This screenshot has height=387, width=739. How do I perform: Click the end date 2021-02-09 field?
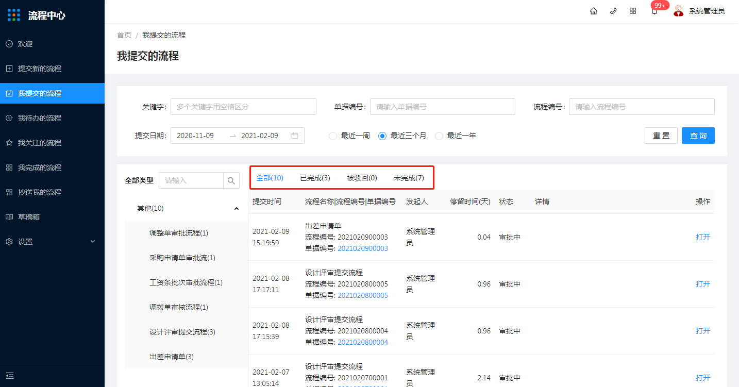point(260,136)
